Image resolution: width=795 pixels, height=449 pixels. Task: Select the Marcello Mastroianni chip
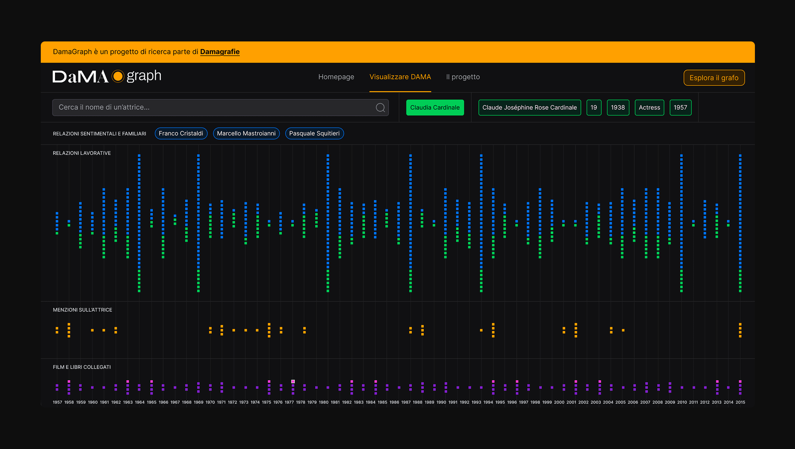(x=246, y=134)
